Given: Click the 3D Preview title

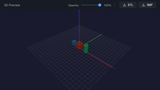Looking at the screenshot, I should pos(12,5).
